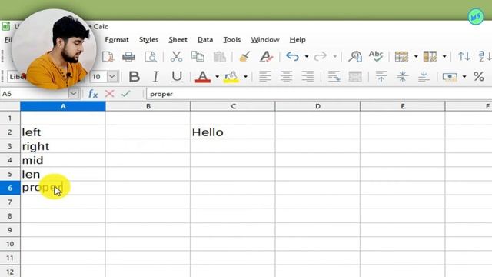492x277 pixels.
Task: Open the Styles menu
Action: [148, 40]
